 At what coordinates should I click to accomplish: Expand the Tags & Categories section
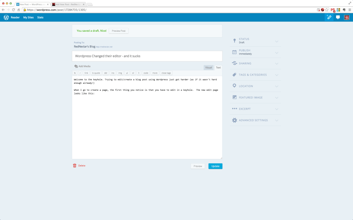(x=255, y=75)
